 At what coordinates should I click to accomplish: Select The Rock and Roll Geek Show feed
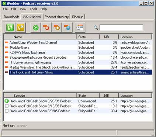78,72
